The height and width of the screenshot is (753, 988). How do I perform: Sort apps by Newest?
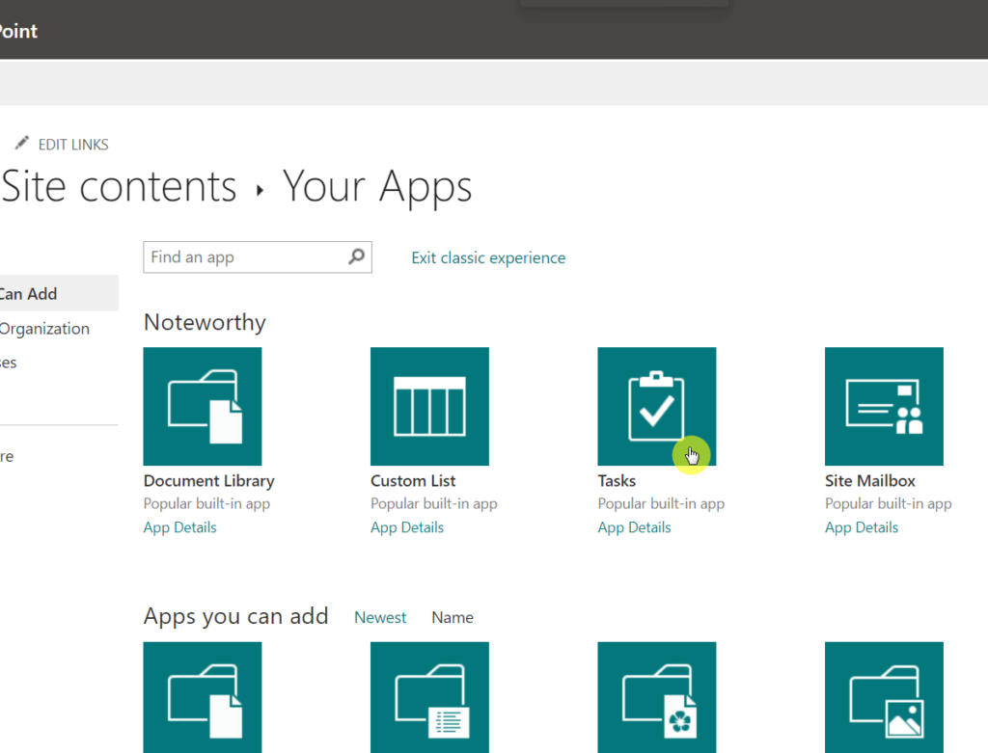pyautogui.click(x=380, y=618)
